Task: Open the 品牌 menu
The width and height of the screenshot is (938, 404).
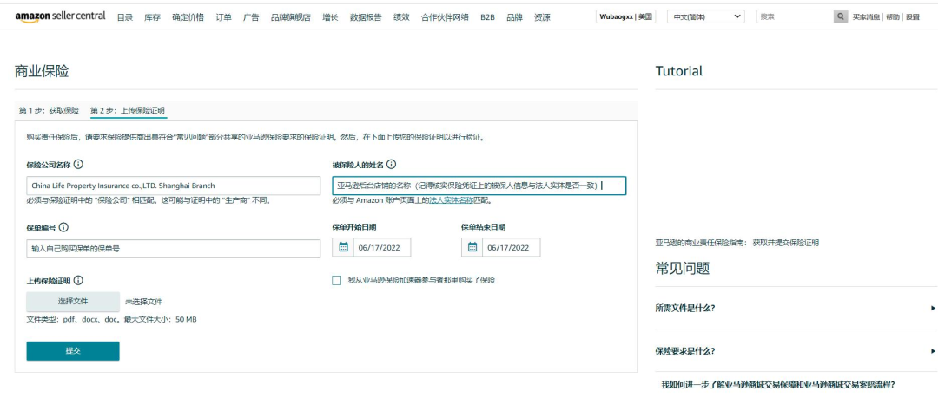Action: click(x=514, y=17)
